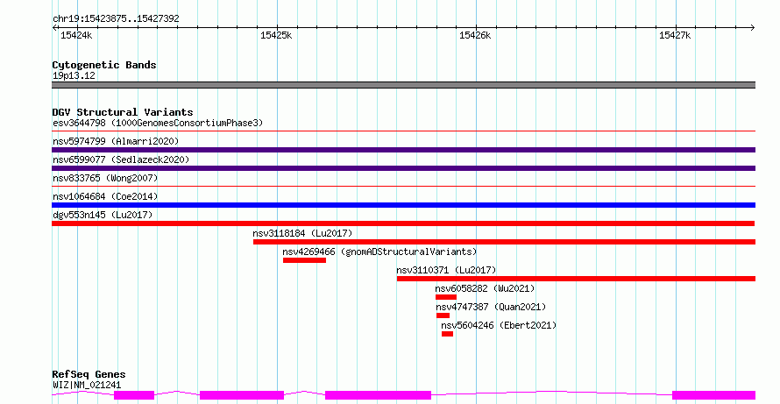Select the gray 19p13.12 cytogenetic band bar
Image resolution: width=780 pixels, height=404 pixels.
click(x=403, y=85)
